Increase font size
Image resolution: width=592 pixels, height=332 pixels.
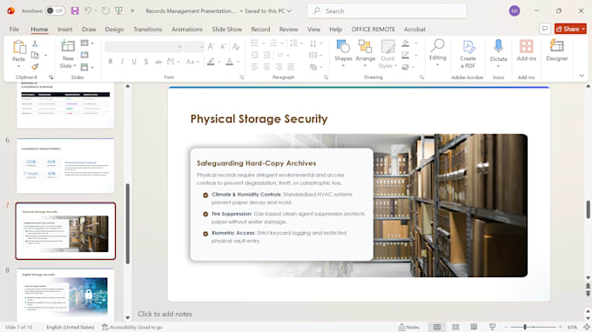coord(211,46)
